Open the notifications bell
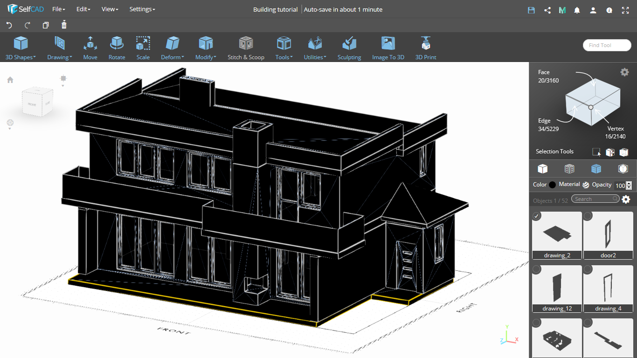Screen dimensions: 637x358 [577, 10]
